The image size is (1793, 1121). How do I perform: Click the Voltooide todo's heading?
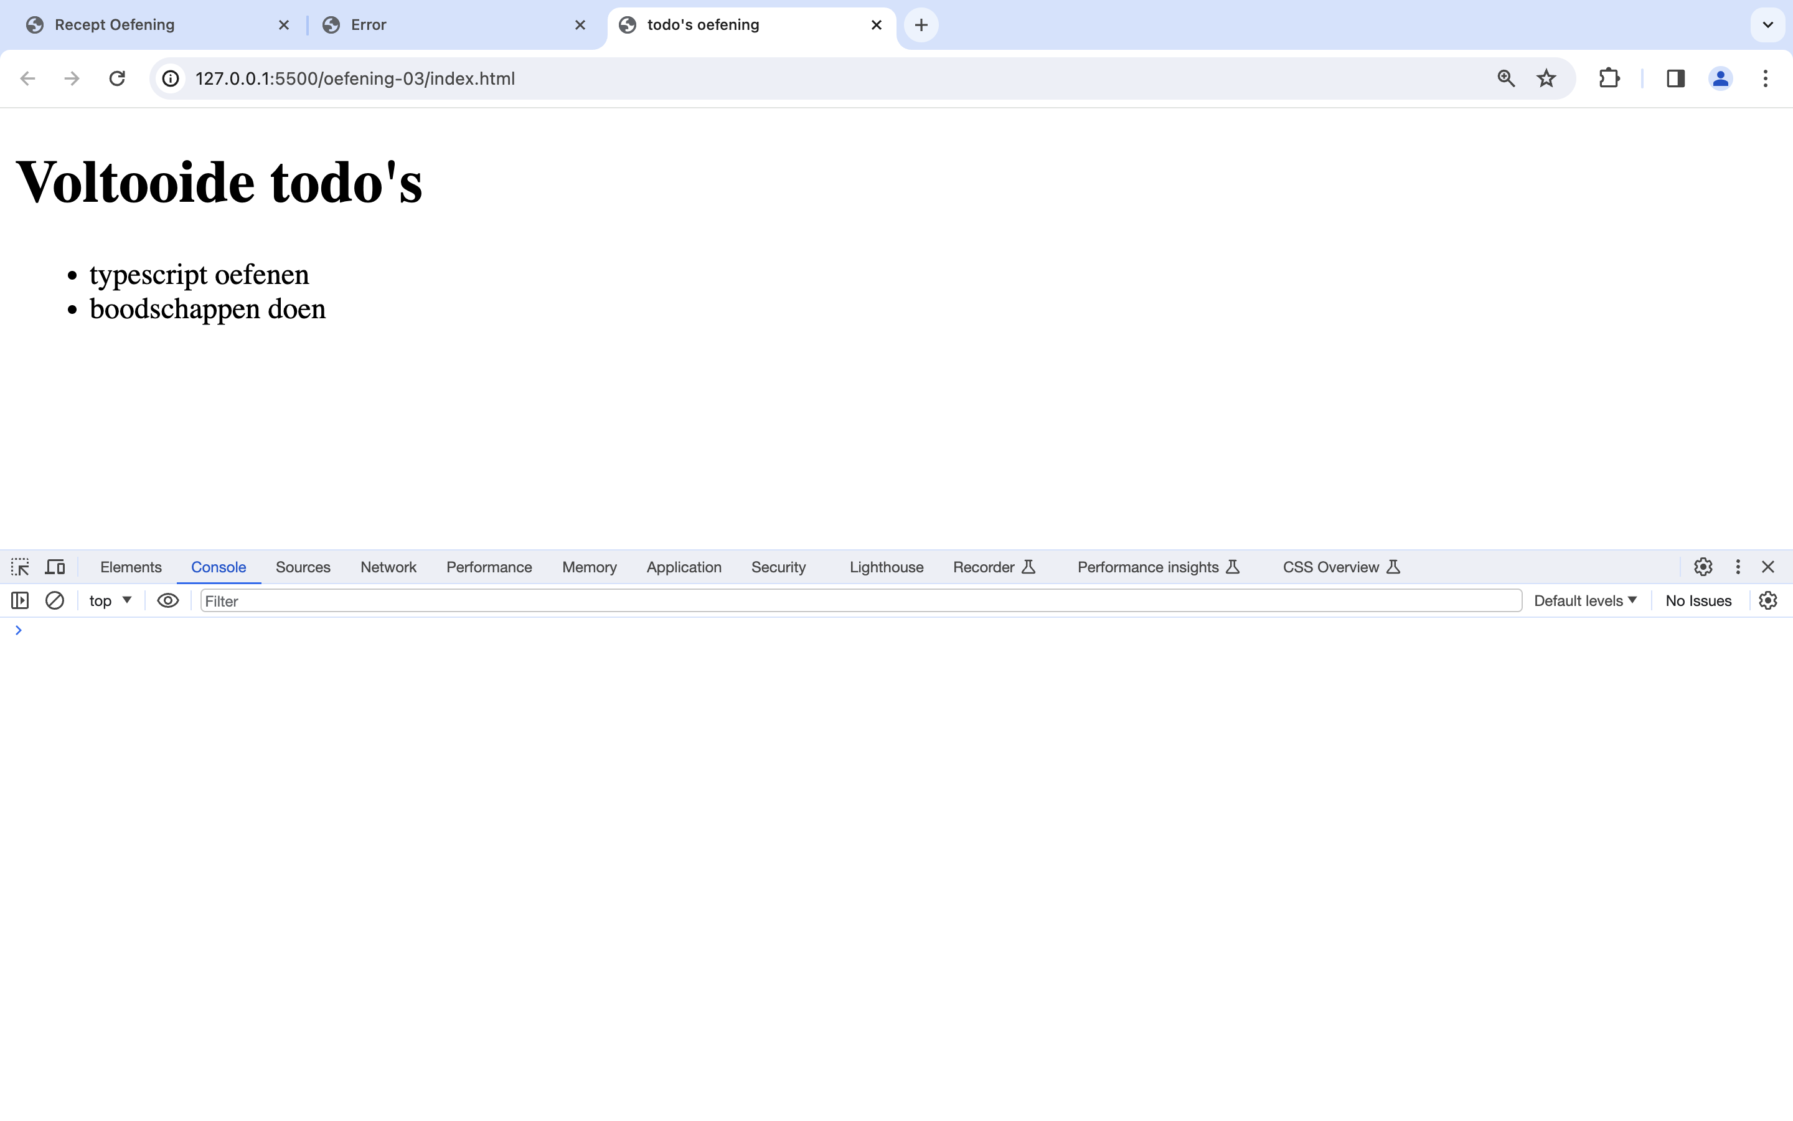click(x=219, y=182)
